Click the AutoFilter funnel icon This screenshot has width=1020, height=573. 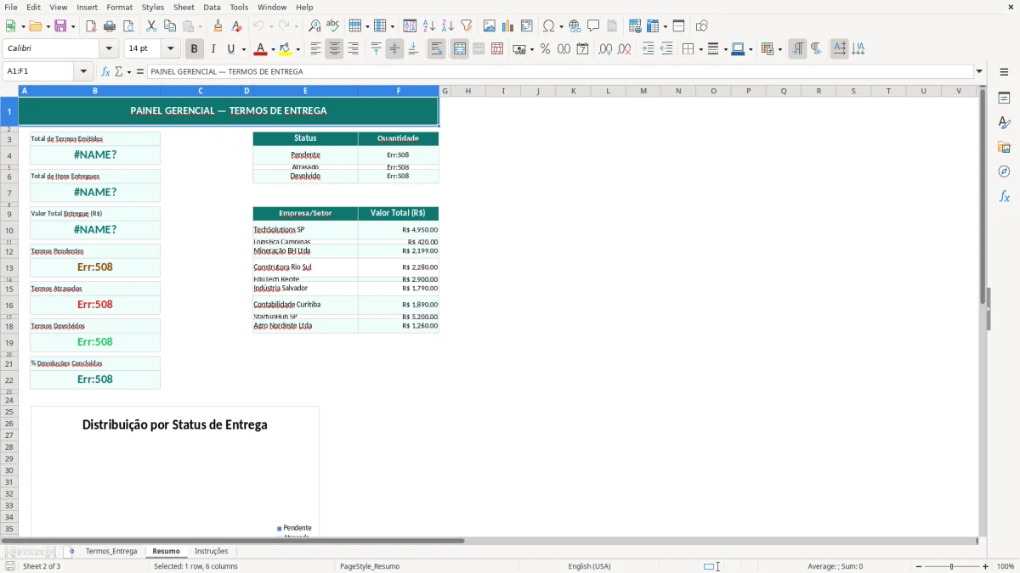coord(467,26)
